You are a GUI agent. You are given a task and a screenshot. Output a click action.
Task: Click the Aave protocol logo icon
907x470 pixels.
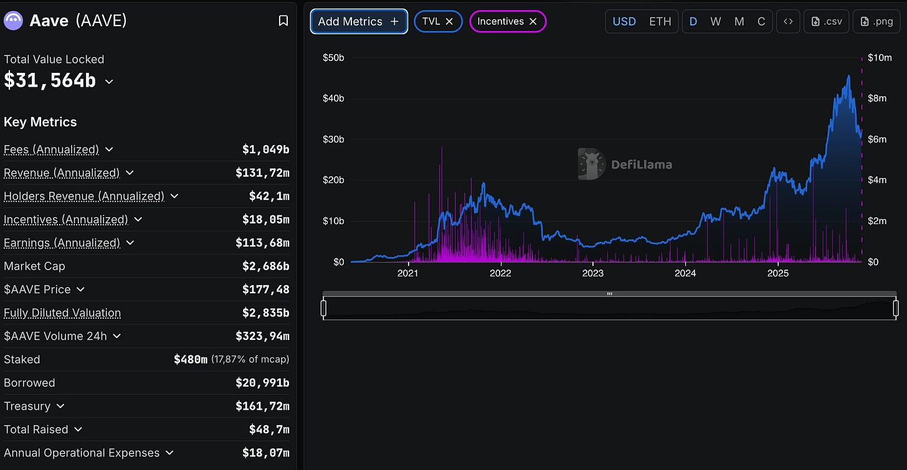14,21
